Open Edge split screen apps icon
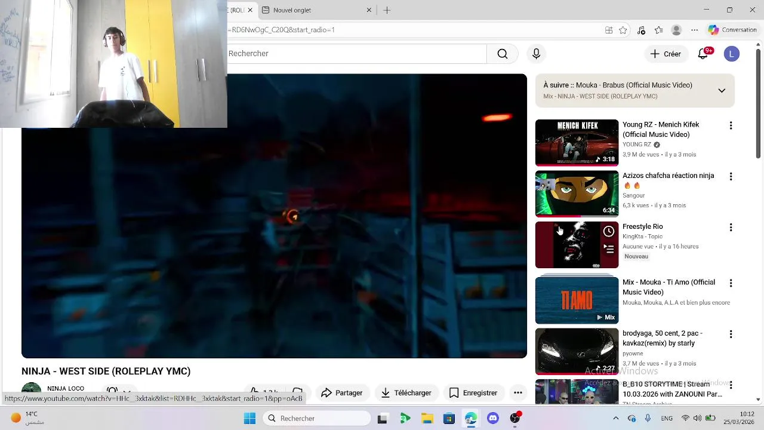This screenshot has height=430, width=764. tap(609, 30)
